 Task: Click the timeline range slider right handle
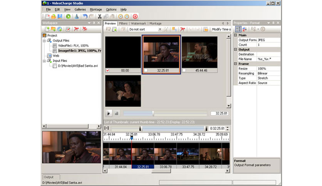point(206,128)
